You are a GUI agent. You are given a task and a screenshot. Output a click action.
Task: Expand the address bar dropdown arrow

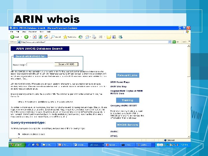tap(170, 42)
